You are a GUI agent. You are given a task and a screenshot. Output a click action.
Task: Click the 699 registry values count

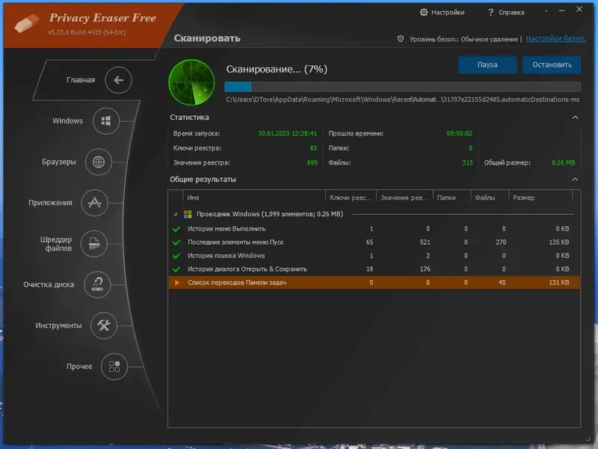(312, 162)
